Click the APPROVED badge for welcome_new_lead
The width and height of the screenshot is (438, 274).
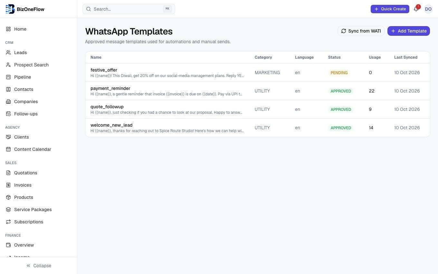click(341, 128)
